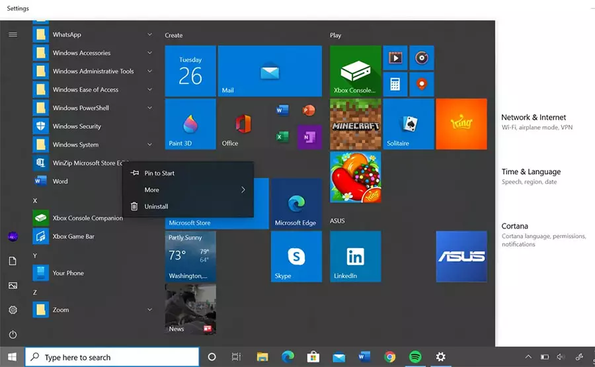Viewport: 595px width, 367px height.
Task: Select Pin to Start in context menu
Action: [x=159, y=173]
